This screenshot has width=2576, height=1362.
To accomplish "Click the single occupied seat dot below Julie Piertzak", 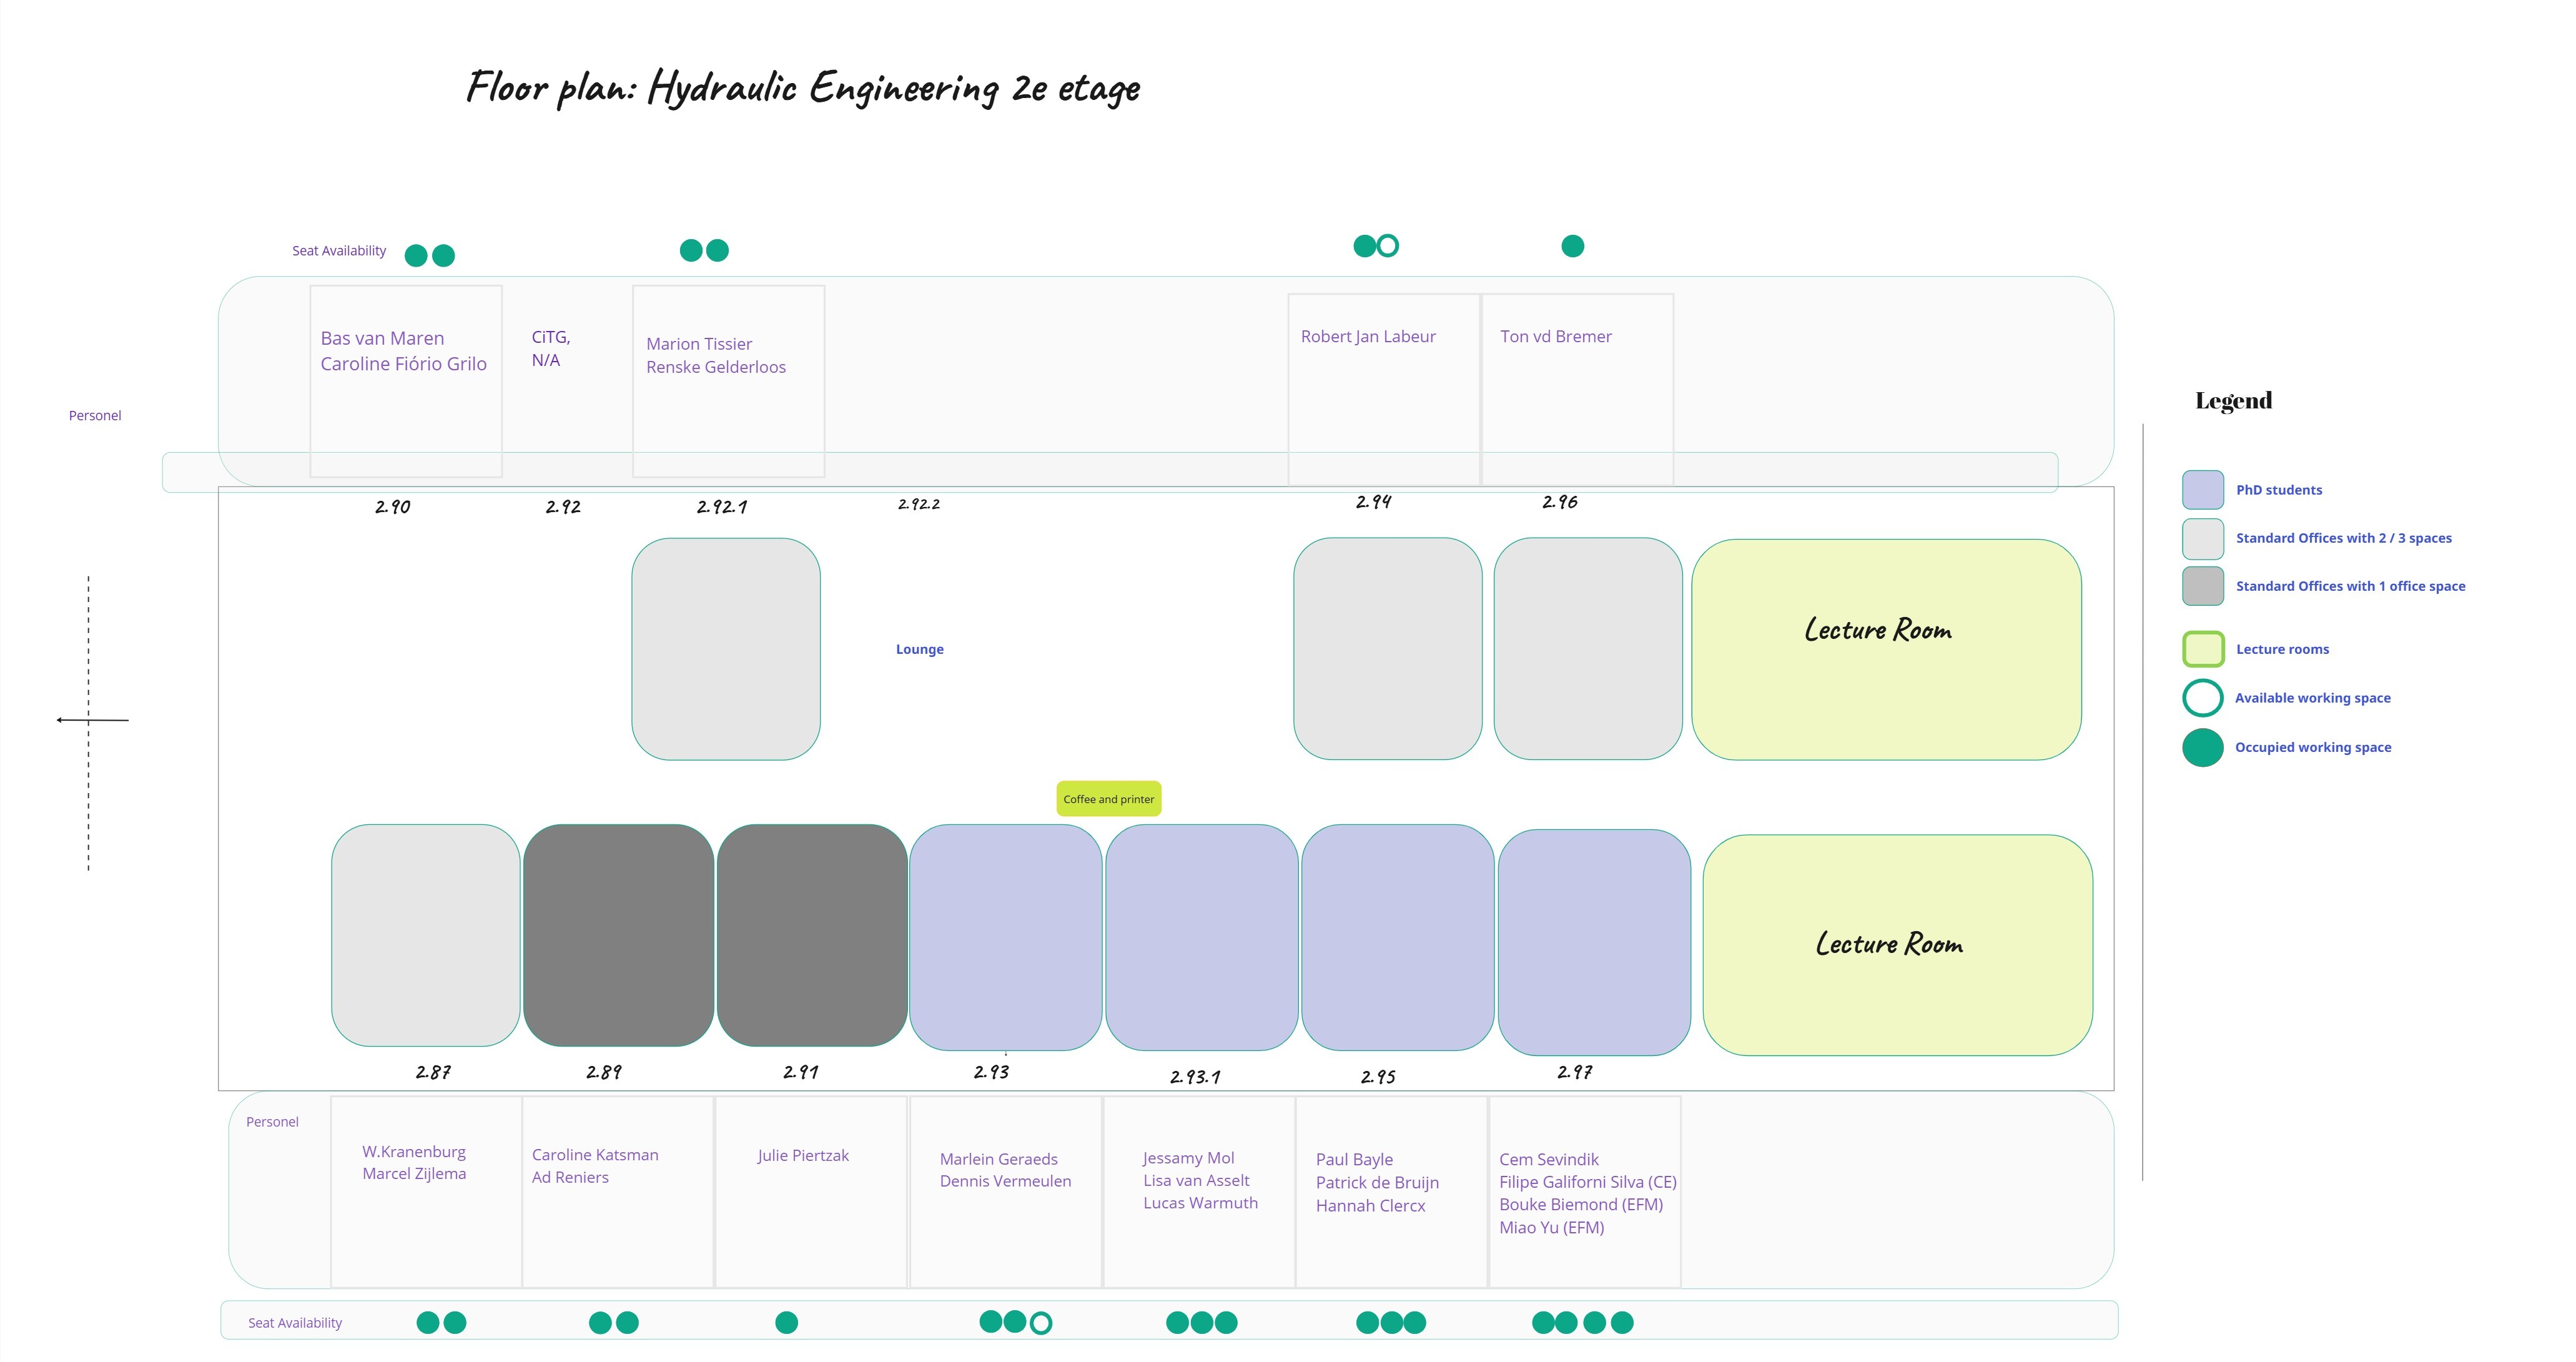I will 786,1322.
